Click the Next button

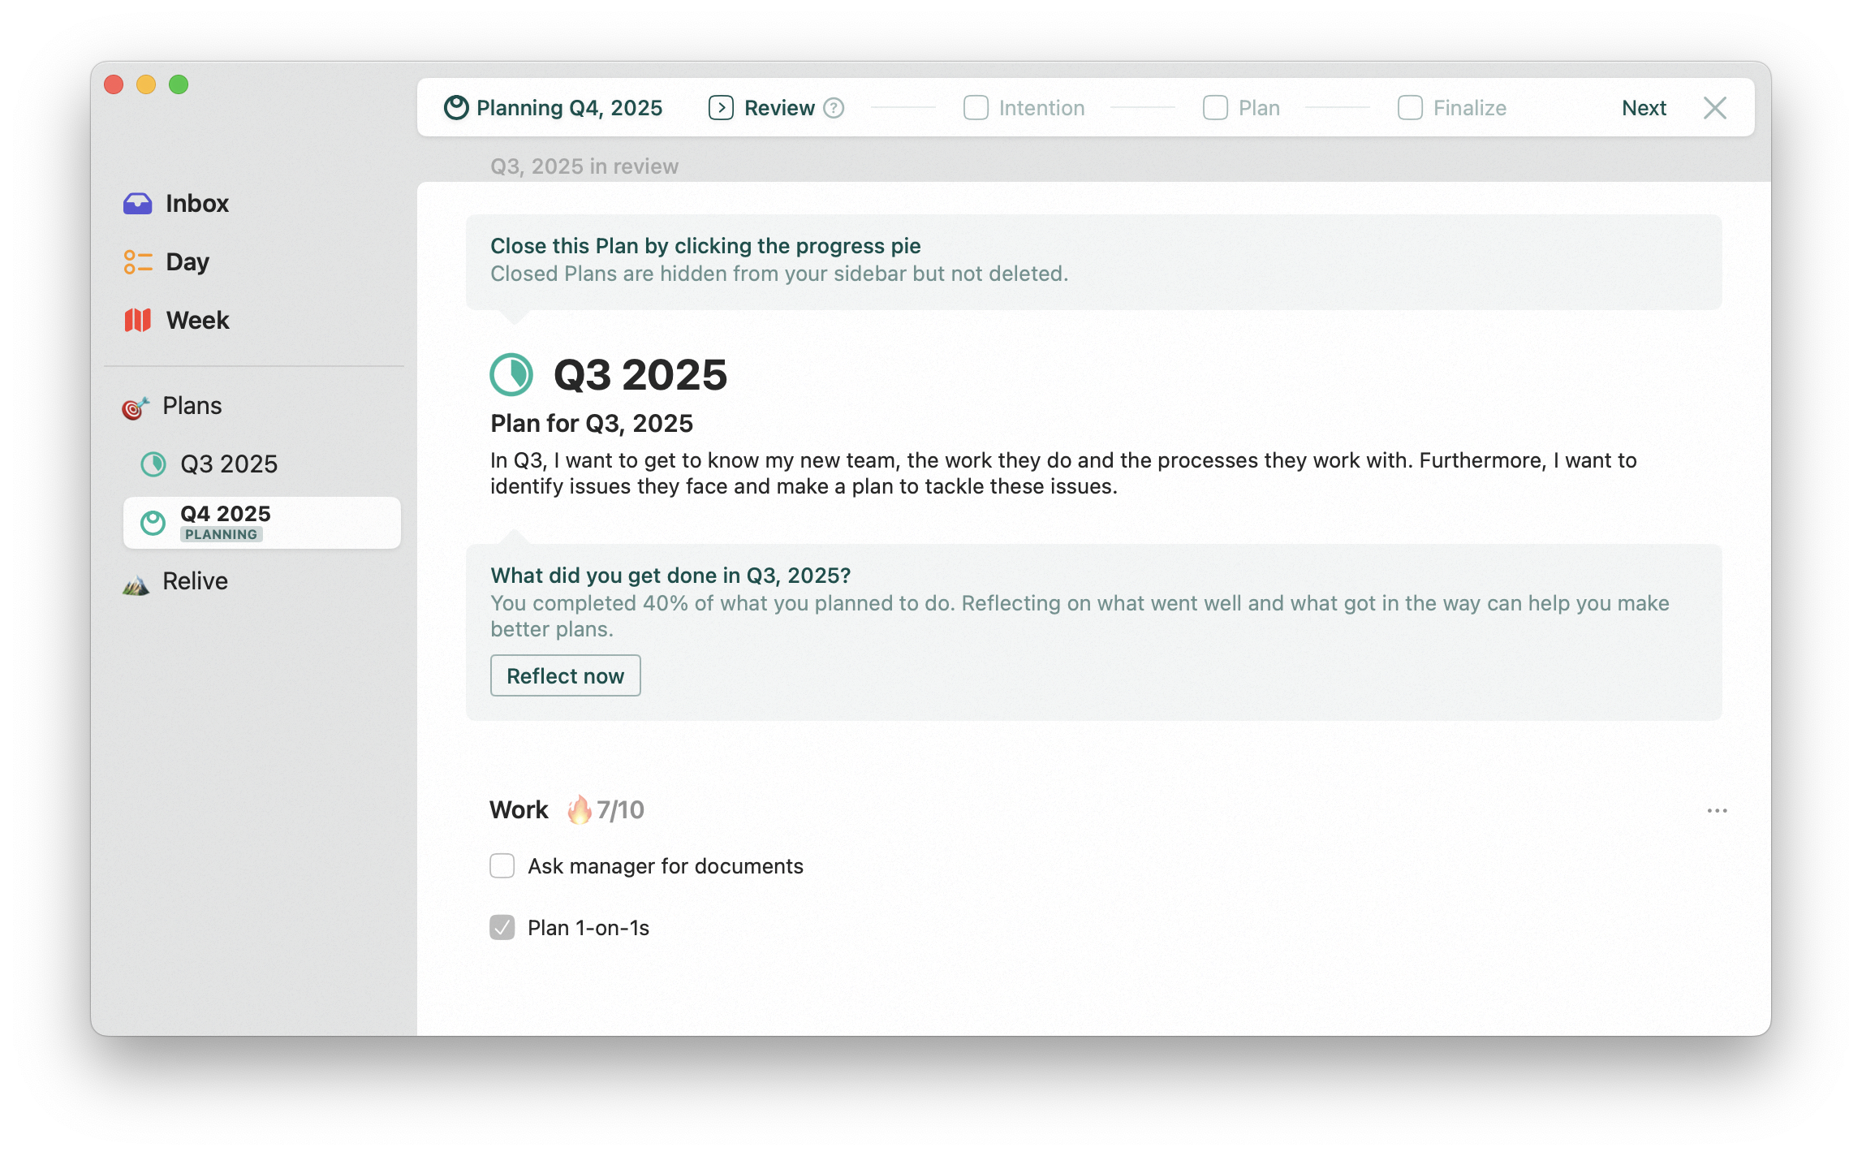(x=1644, y=108)
